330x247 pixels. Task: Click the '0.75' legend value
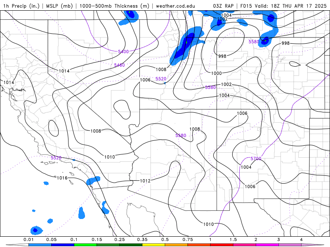(188, 240)
